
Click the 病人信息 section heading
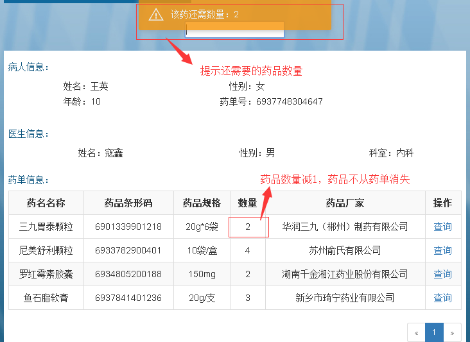[x=28, y=67]
